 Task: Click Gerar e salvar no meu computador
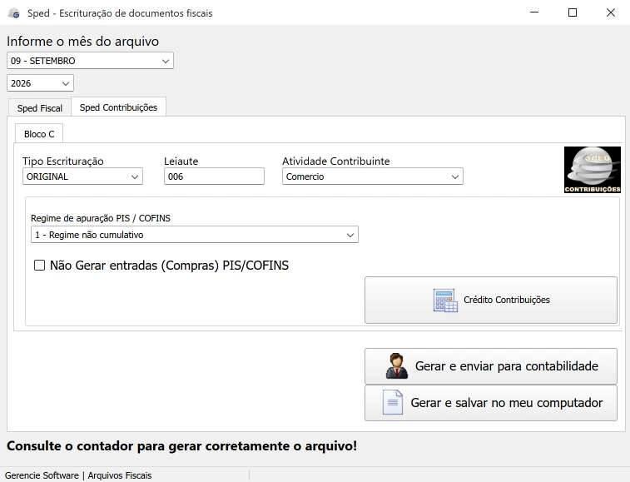(x=490, y=403)
